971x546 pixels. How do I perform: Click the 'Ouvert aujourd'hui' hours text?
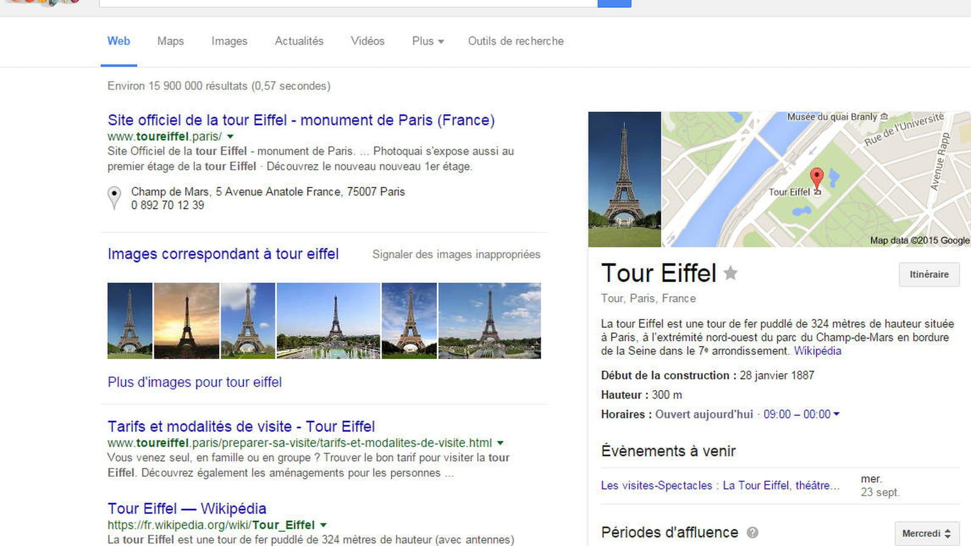704,414
